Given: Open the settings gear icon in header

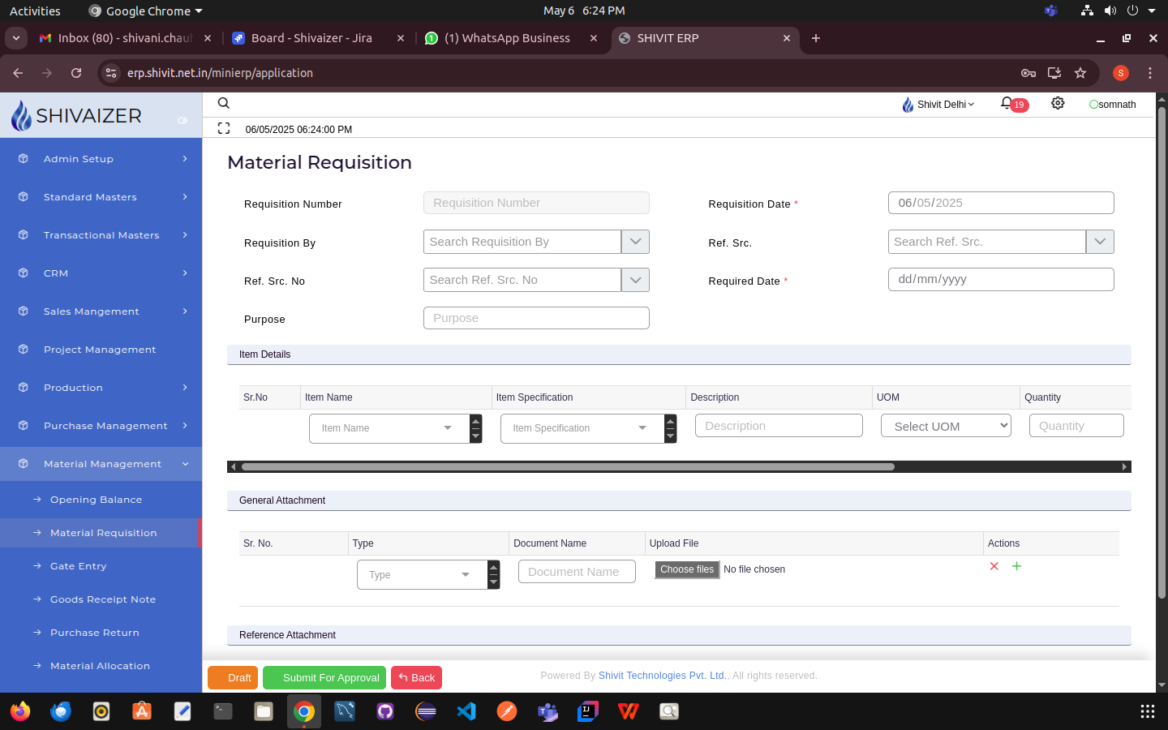Looking at the screenshot, I should 1058,103.
